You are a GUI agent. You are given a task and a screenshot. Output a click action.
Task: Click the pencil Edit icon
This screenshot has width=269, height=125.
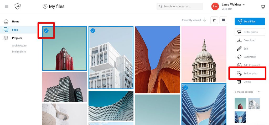(x=239, y=49)
